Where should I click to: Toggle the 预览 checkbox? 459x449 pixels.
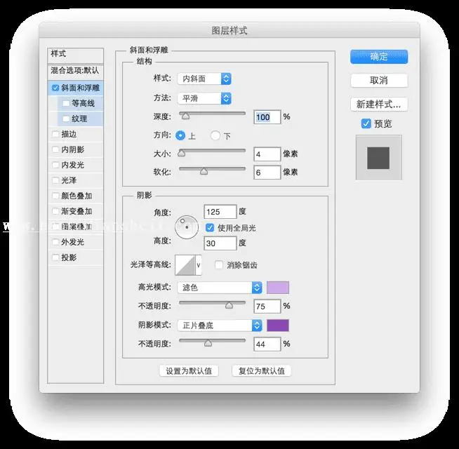pos(366,123)
